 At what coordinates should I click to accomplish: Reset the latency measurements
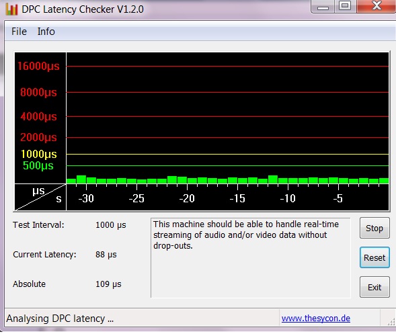pyautogui.click(x=374, y=257)
